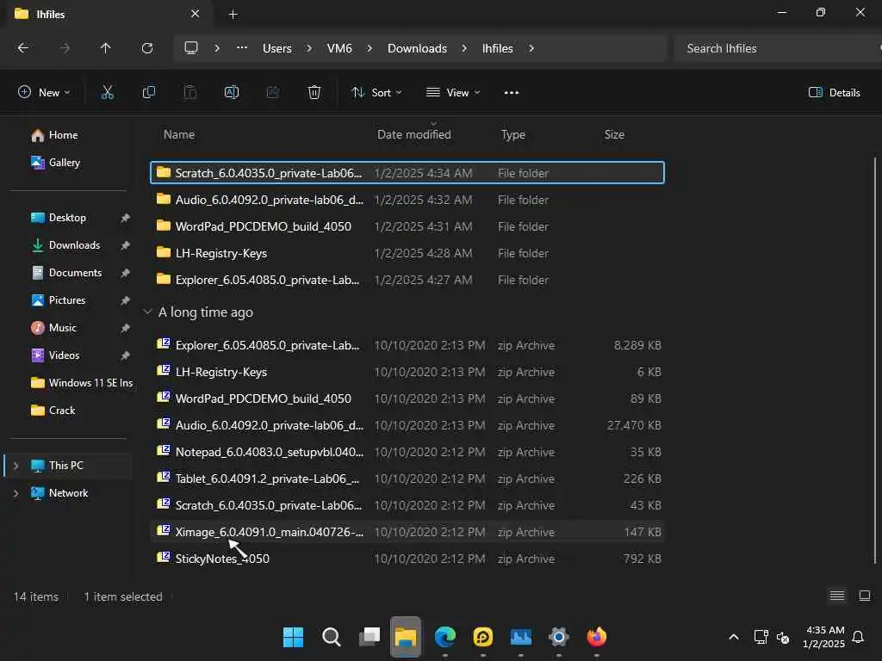Open Windows Start menu

(293, 637)
